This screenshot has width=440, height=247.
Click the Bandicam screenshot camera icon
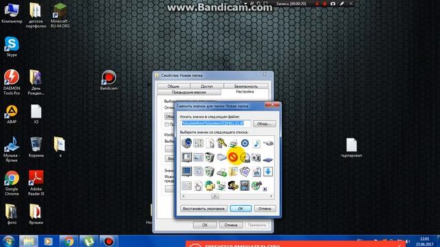pyautogui.click(x=333, y=4)
